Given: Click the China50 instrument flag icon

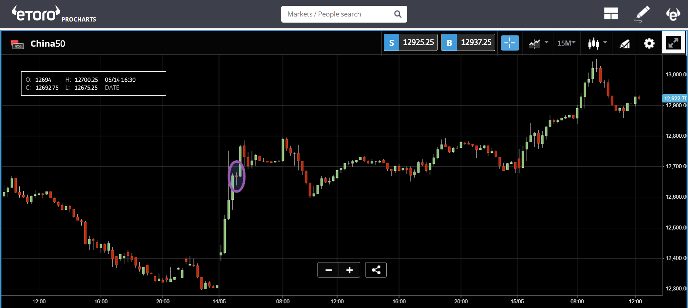Looking at the screenshot, I should click(x=17, y=44).
